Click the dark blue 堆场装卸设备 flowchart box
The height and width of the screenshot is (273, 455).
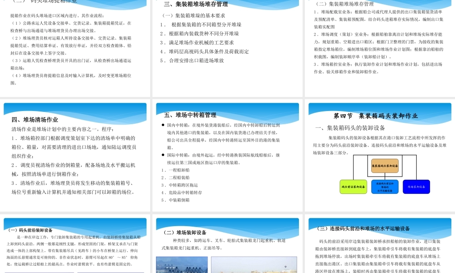pos(416,187)
